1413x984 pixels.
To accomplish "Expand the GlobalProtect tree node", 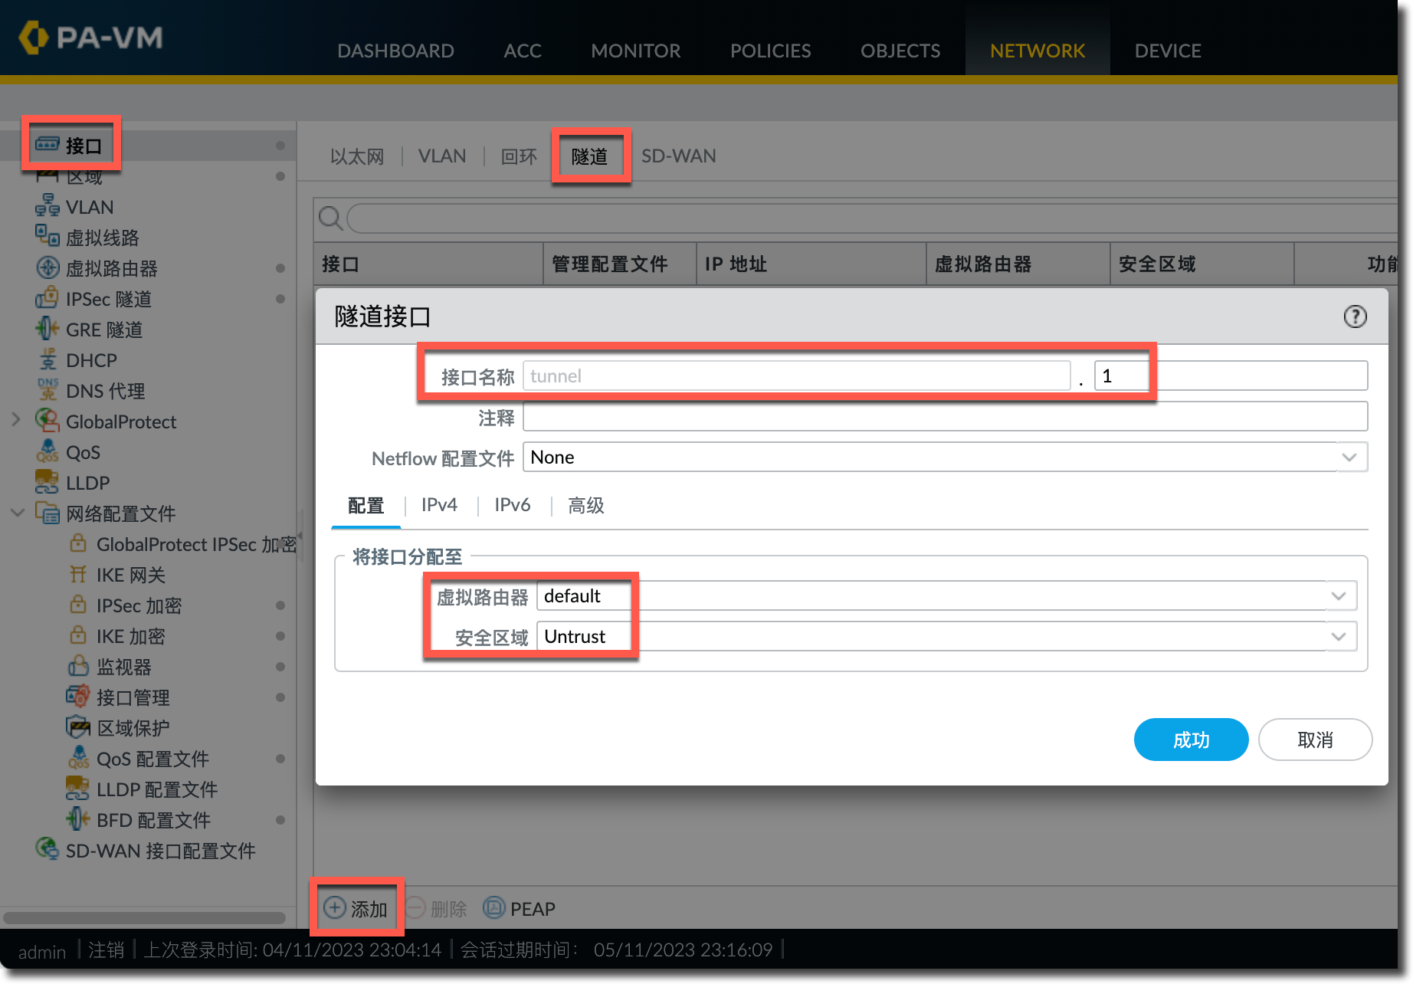I will point(16,420).
